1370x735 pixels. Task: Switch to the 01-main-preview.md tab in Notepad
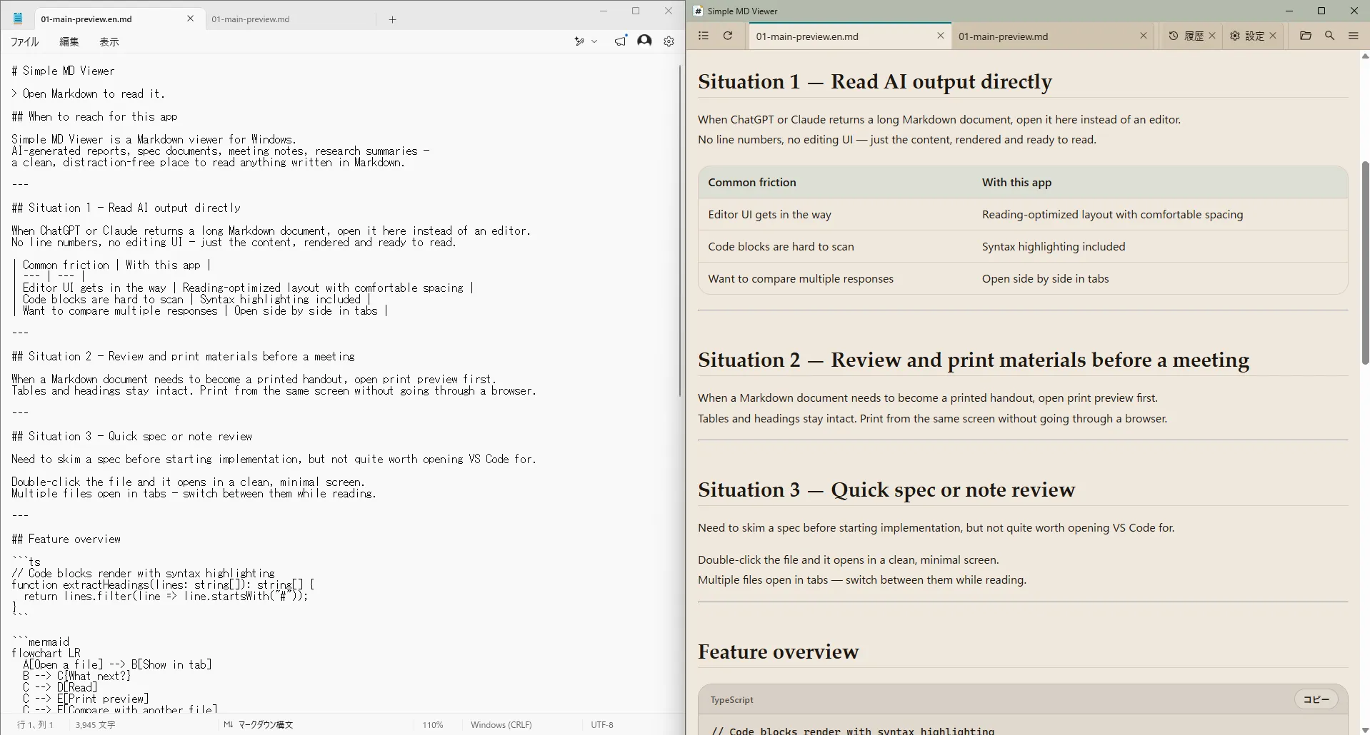pos(251,19)
